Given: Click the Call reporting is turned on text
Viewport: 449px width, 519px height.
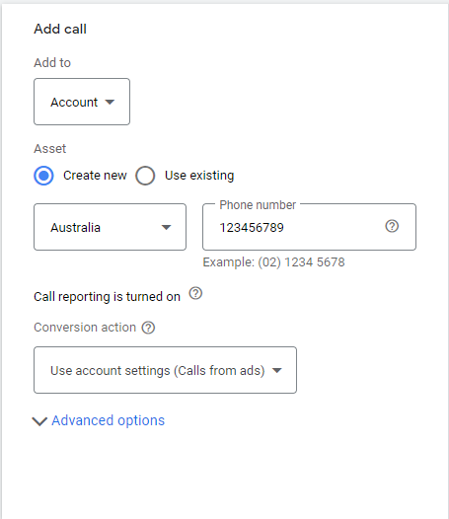Looking at the screenshot, I should pyautogui.click(x=107, y=297).
